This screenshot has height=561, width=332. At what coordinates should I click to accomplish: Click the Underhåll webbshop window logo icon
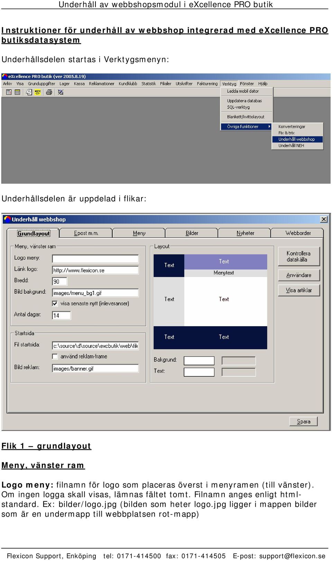[7, 219]
